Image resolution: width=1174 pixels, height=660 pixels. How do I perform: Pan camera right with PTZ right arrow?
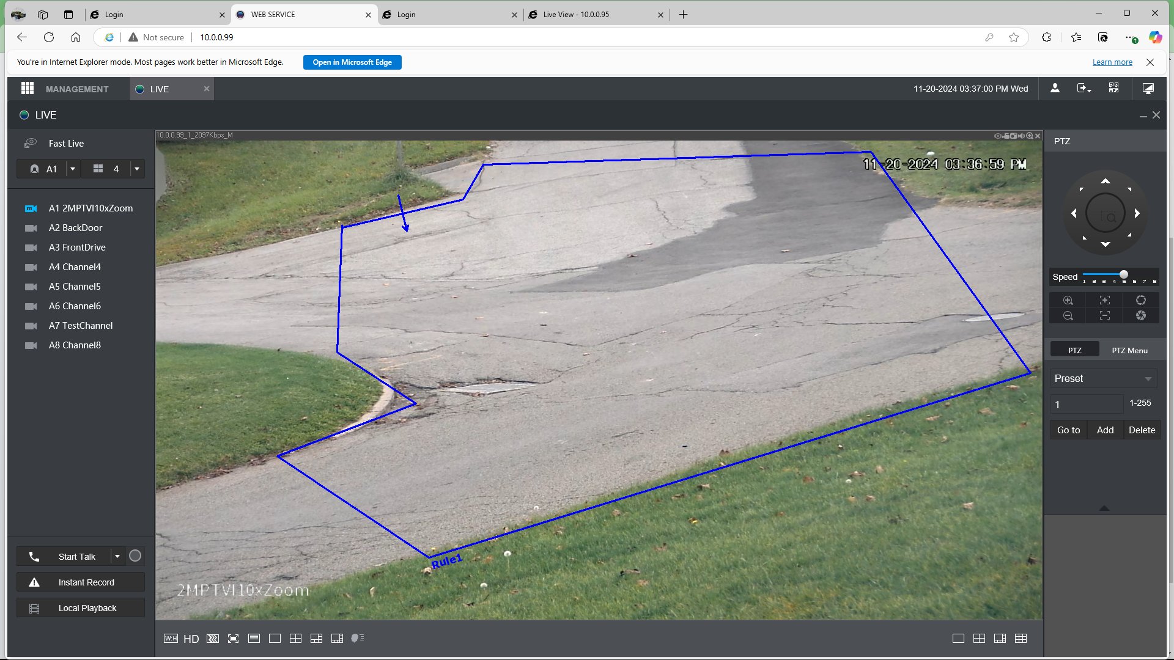[x=1137, y=213]
